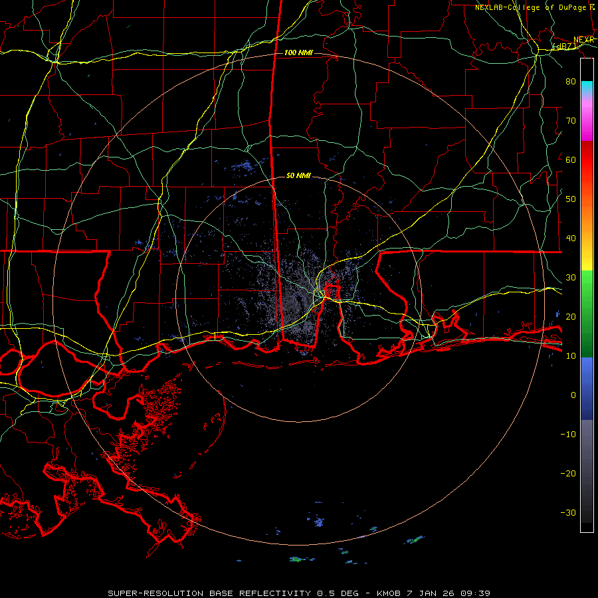This screenshot has height=598, width=598.
Task: Click the 60 value on dBZ scale
Action: tap(571, 159)
